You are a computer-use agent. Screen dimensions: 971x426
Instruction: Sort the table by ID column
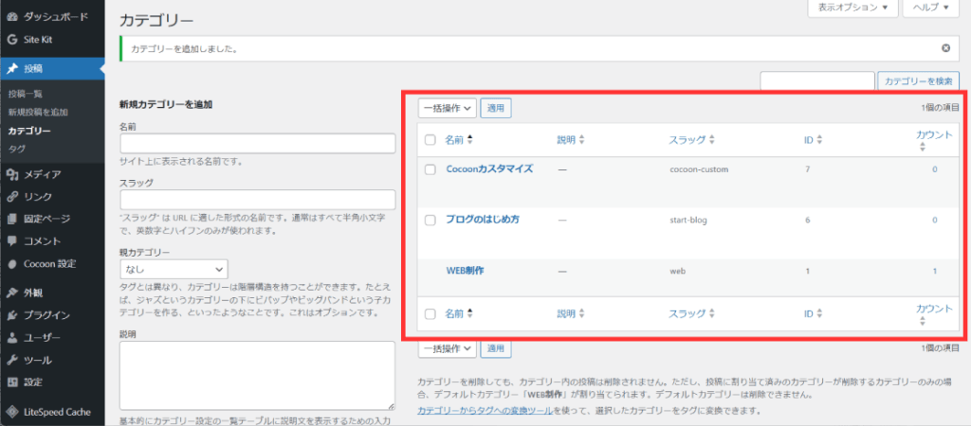coord(809,140)
